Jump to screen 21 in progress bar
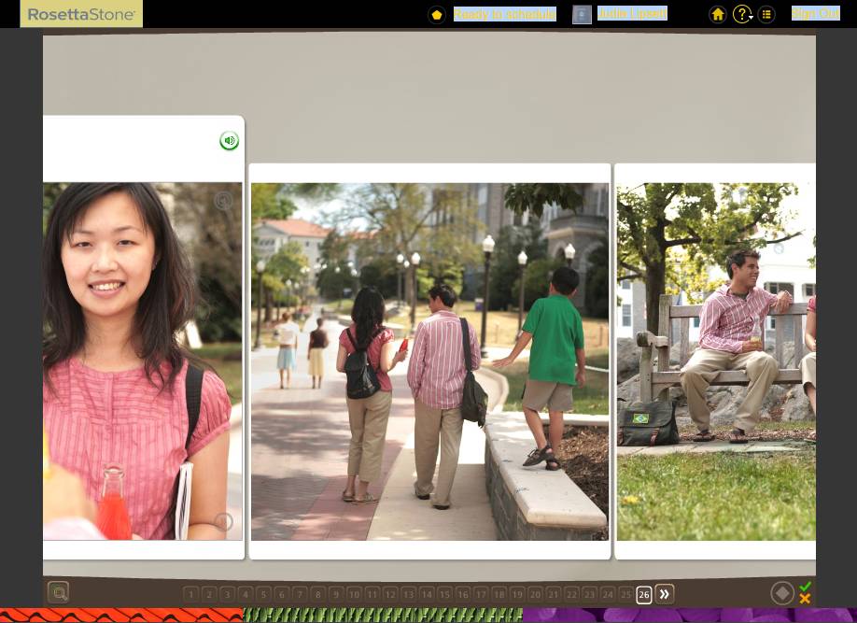 coord(553,594)
